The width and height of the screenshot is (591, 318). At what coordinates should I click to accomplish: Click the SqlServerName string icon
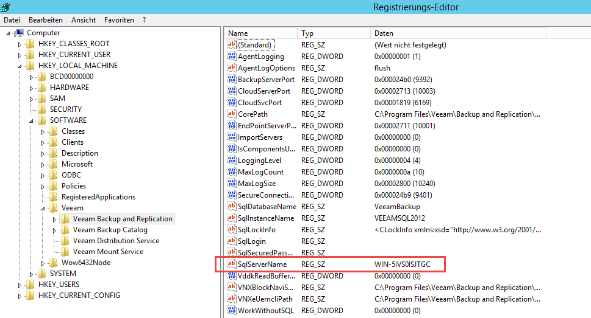pos(231,264)
